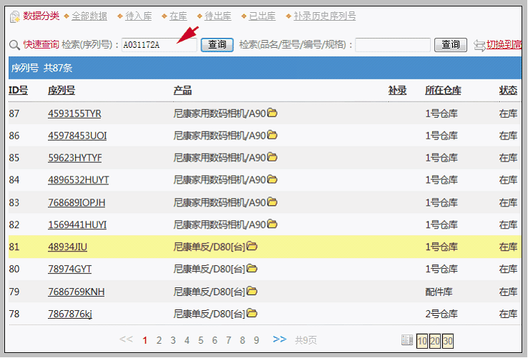Click folder icon beside serial 768689IOPJH
This screenshot has width=528, height=358.
(273, 202)
